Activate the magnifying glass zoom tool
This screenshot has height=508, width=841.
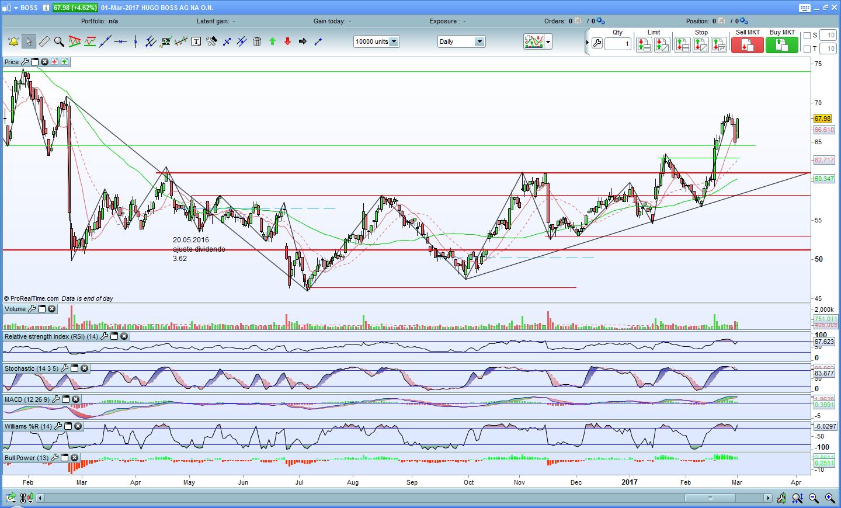pyautogui.click(x=59, y=41)
